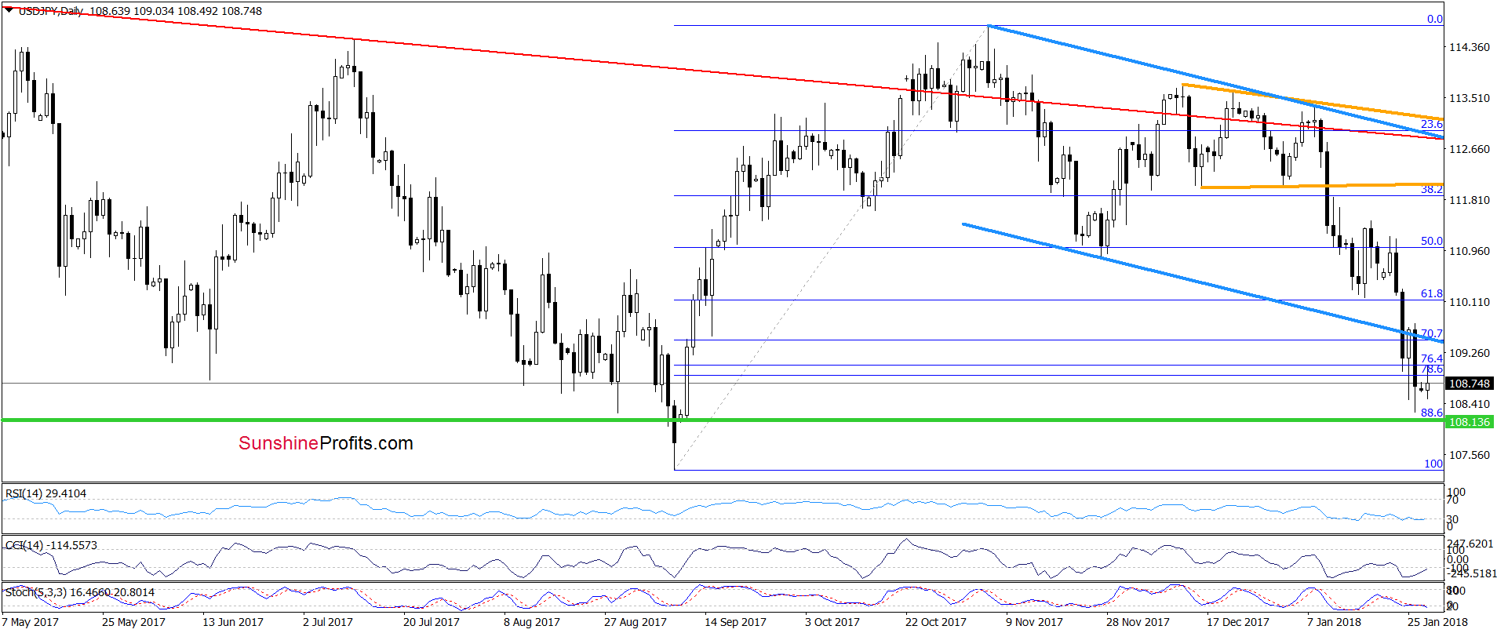This screenshot has width=1497, height=633.
Task: Click the 3 Oct 2017 date label
Action: pos(832,622)
